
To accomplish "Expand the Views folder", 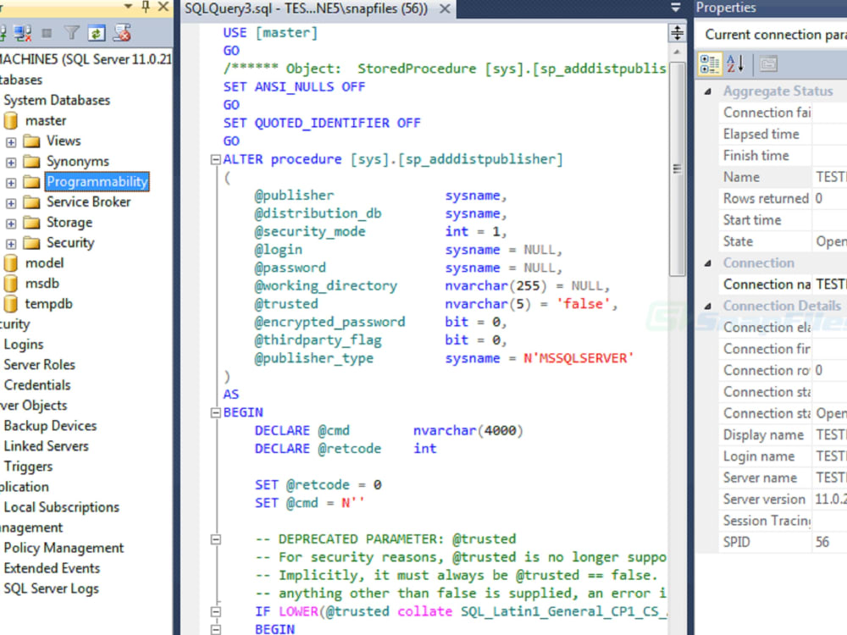I will 11,142.
